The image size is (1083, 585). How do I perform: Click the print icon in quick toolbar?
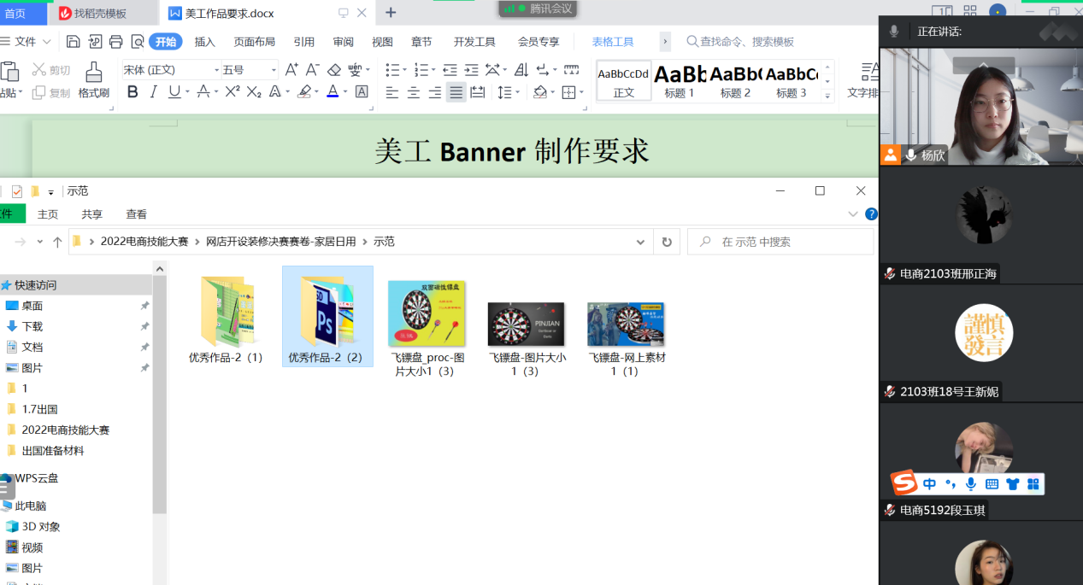click(x=116, y=42)
